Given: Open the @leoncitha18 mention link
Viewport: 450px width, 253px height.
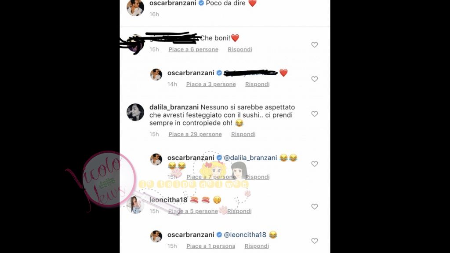Looking at the screenshot, I should [245, 235].
